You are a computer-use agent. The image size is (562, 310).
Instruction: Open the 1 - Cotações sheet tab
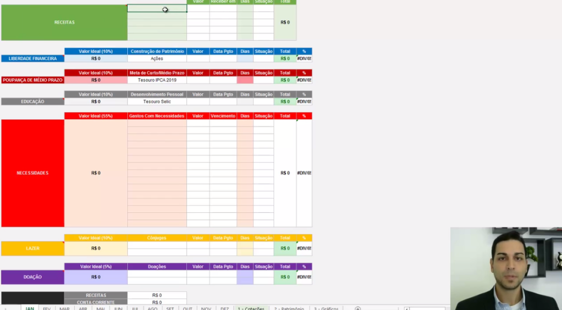coord(251,308)
